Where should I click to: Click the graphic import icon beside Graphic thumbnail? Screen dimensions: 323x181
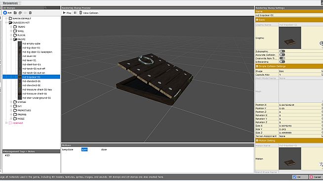pyautogui.click(x=321, y=44)
